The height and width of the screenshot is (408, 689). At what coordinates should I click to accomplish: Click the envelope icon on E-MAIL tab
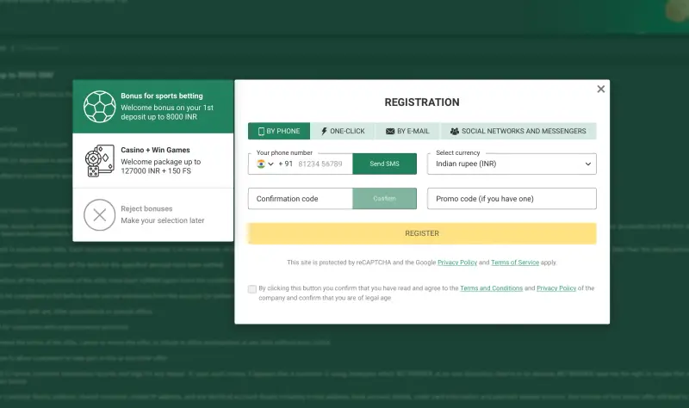pyautogui.click(x=390, y=132)
